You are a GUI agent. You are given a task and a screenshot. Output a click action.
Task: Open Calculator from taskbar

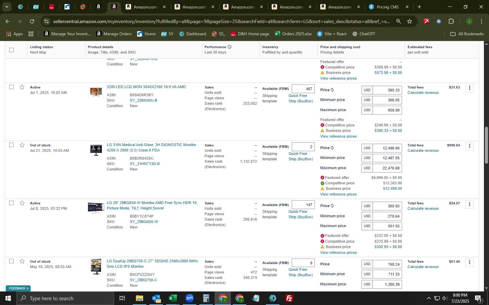(x=206, y=298)
